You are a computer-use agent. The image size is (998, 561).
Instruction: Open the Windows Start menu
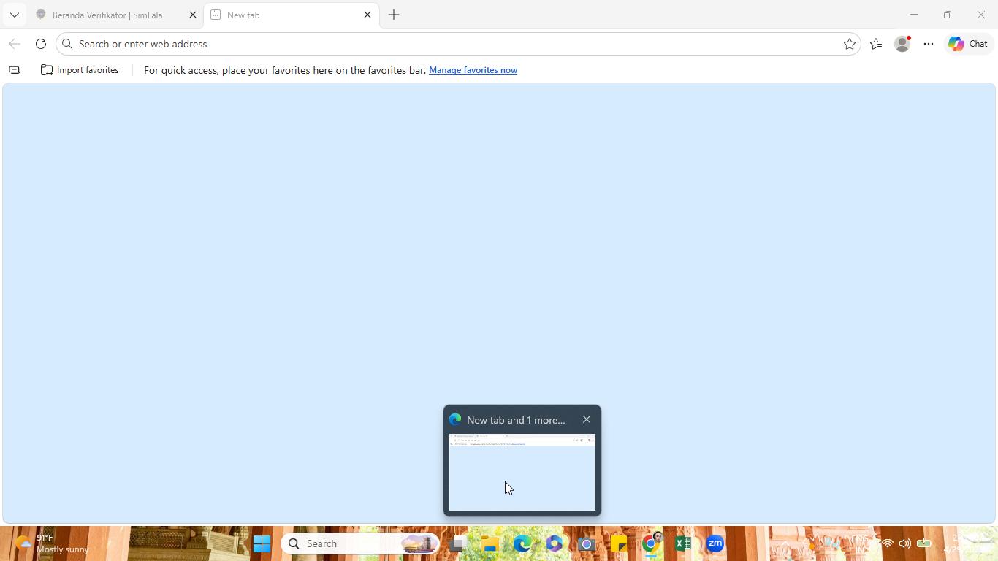click(x=262, y=543)
